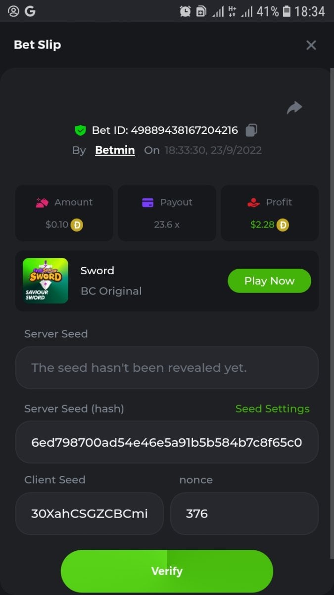Tap the battery icon in status bar
334x595 pixels.
(x=286, y=11)
